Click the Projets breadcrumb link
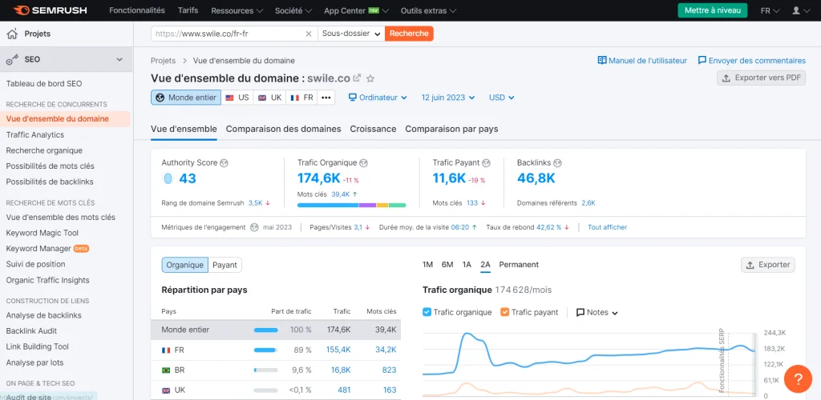Screen dimensions: 821x400 click(164, 61)
